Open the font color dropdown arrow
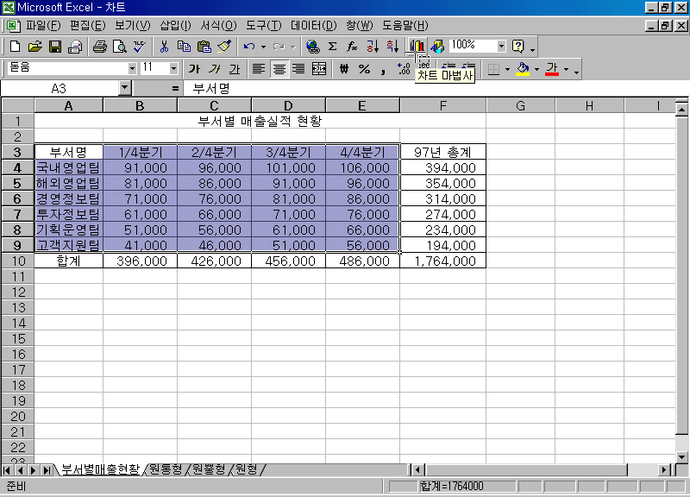The width and height of the screenshot is (690, 497). [567, 70]
